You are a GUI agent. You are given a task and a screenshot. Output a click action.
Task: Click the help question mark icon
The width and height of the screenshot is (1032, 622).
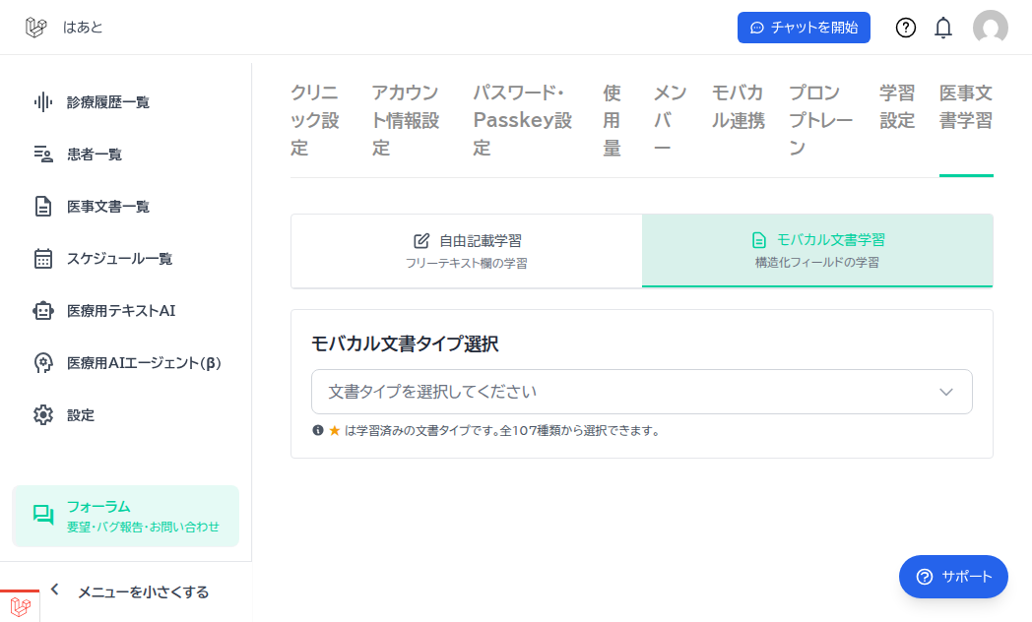coord(905,28)
